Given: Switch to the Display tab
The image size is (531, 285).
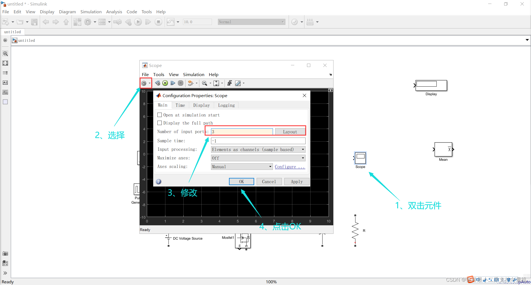Looking at the screenshot, I should tap(202, 105).
